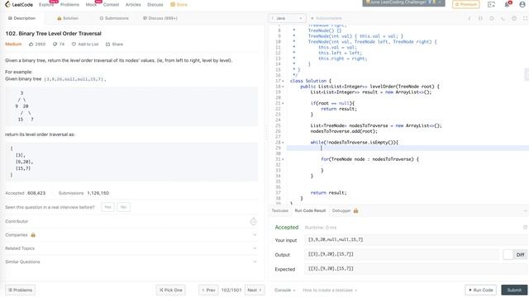
Task: Switch to the Submissions tab
Action: coord(114,18)
